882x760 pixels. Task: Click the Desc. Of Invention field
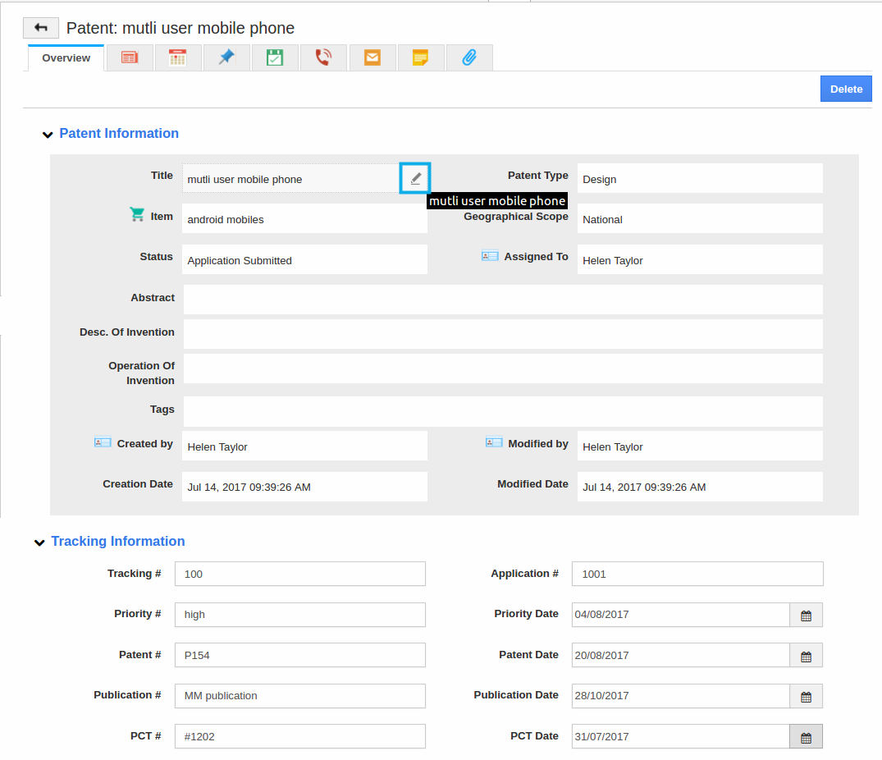503,333
